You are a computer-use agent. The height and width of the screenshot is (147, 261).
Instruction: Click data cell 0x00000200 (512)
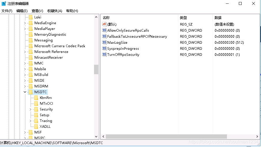pyautogui.click(x=229, y=42)
